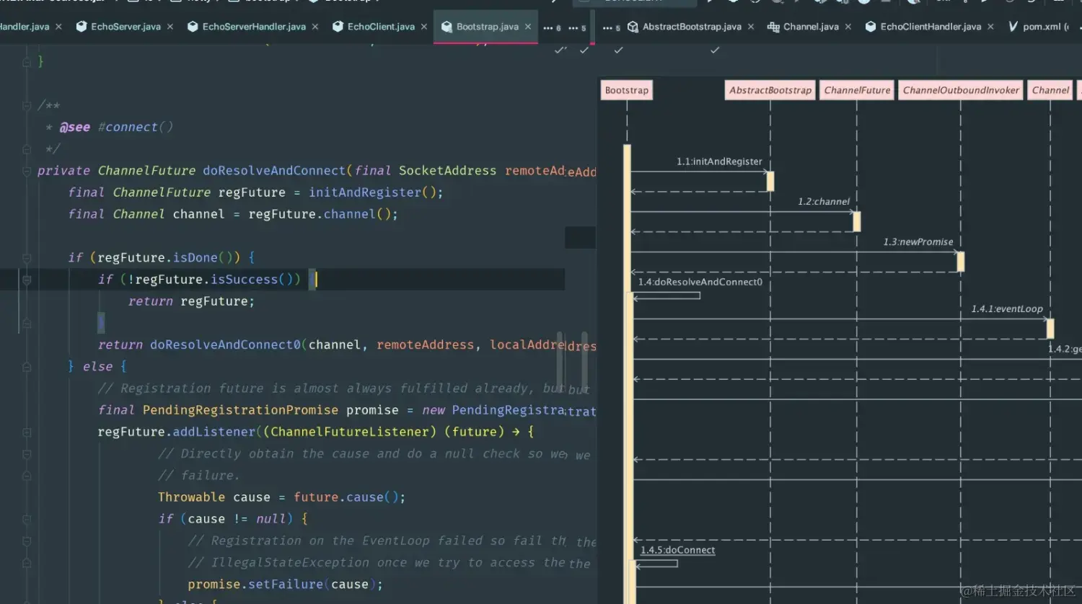Show hidden tabs list right of Bootstrap.java
The width and height of the screenshot is (1082, 604).
[x=577, y=28]
